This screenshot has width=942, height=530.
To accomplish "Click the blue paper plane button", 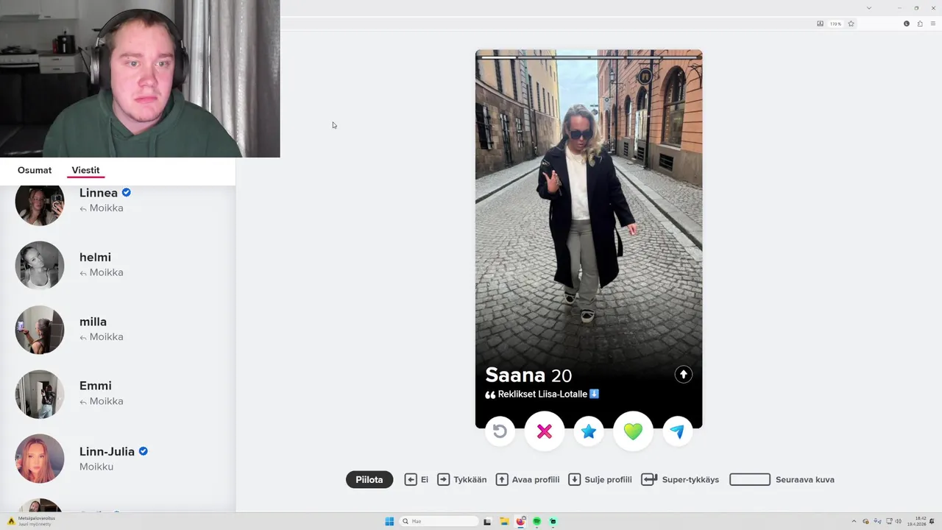I will click(677, 431).
